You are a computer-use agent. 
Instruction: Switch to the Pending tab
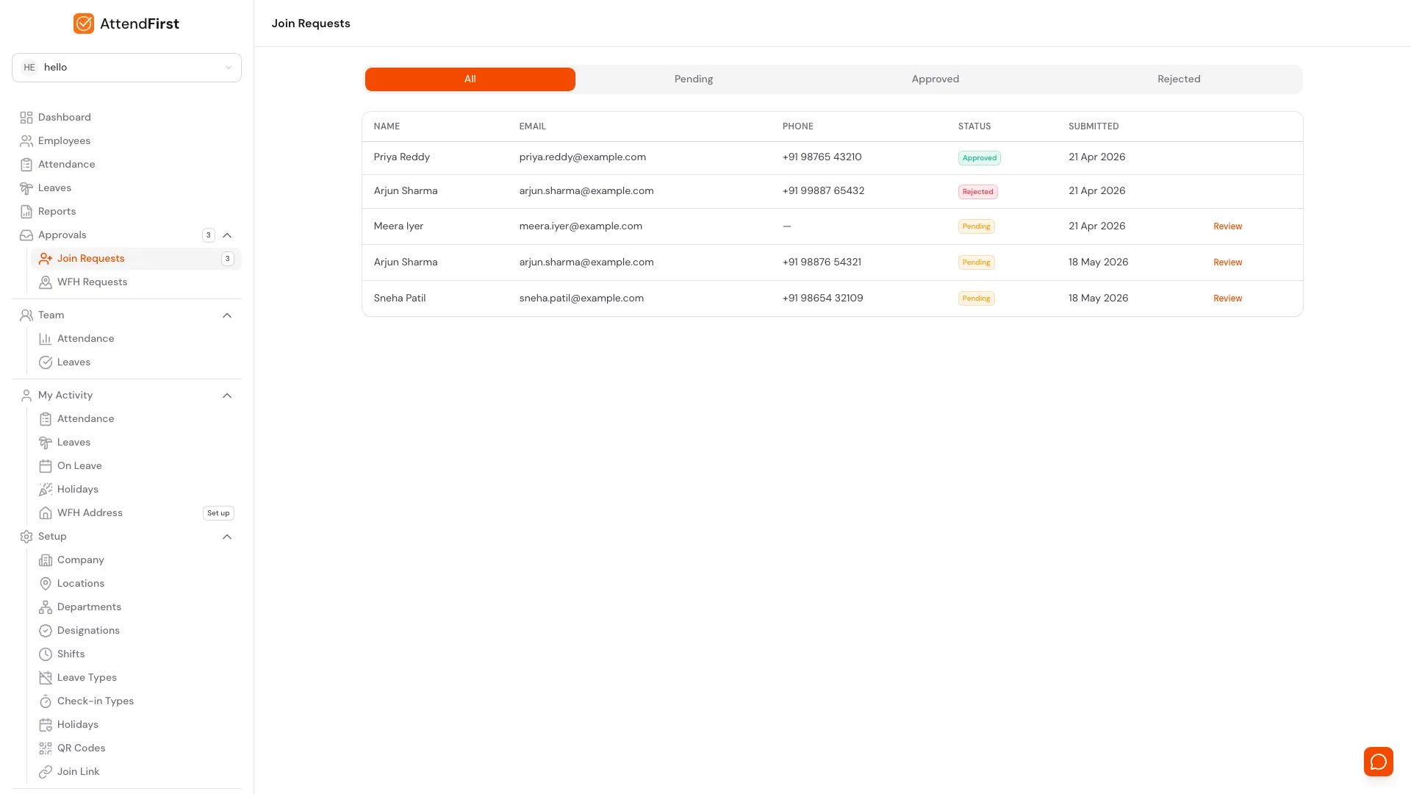694,79
